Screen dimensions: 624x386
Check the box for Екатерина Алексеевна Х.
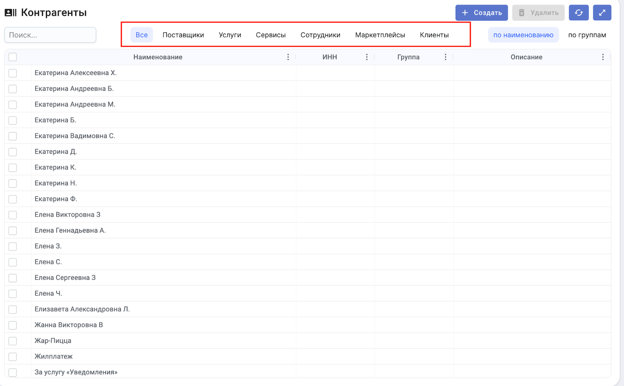point(13,73)
